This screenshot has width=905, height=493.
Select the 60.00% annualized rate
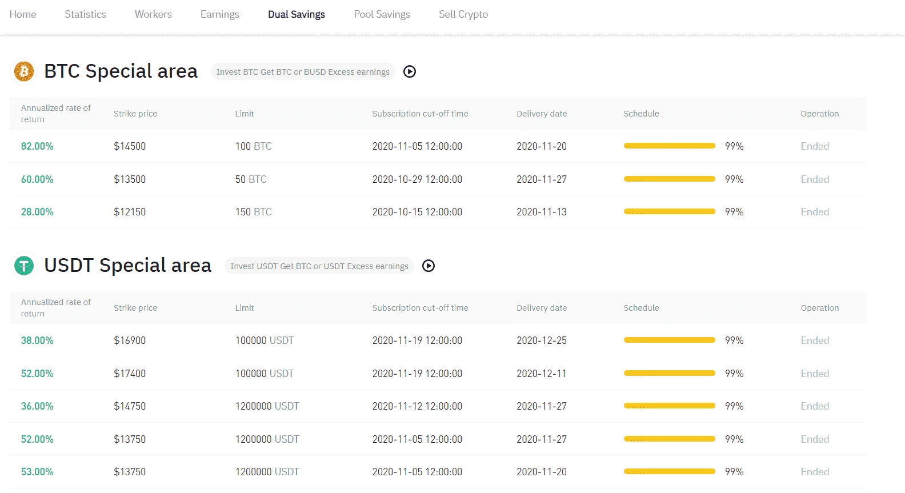37,179
